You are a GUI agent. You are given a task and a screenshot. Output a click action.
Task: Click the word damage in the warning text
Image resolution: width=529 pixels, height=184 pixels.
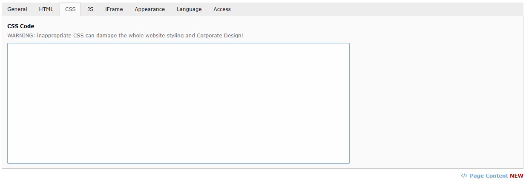pos(106,36)
